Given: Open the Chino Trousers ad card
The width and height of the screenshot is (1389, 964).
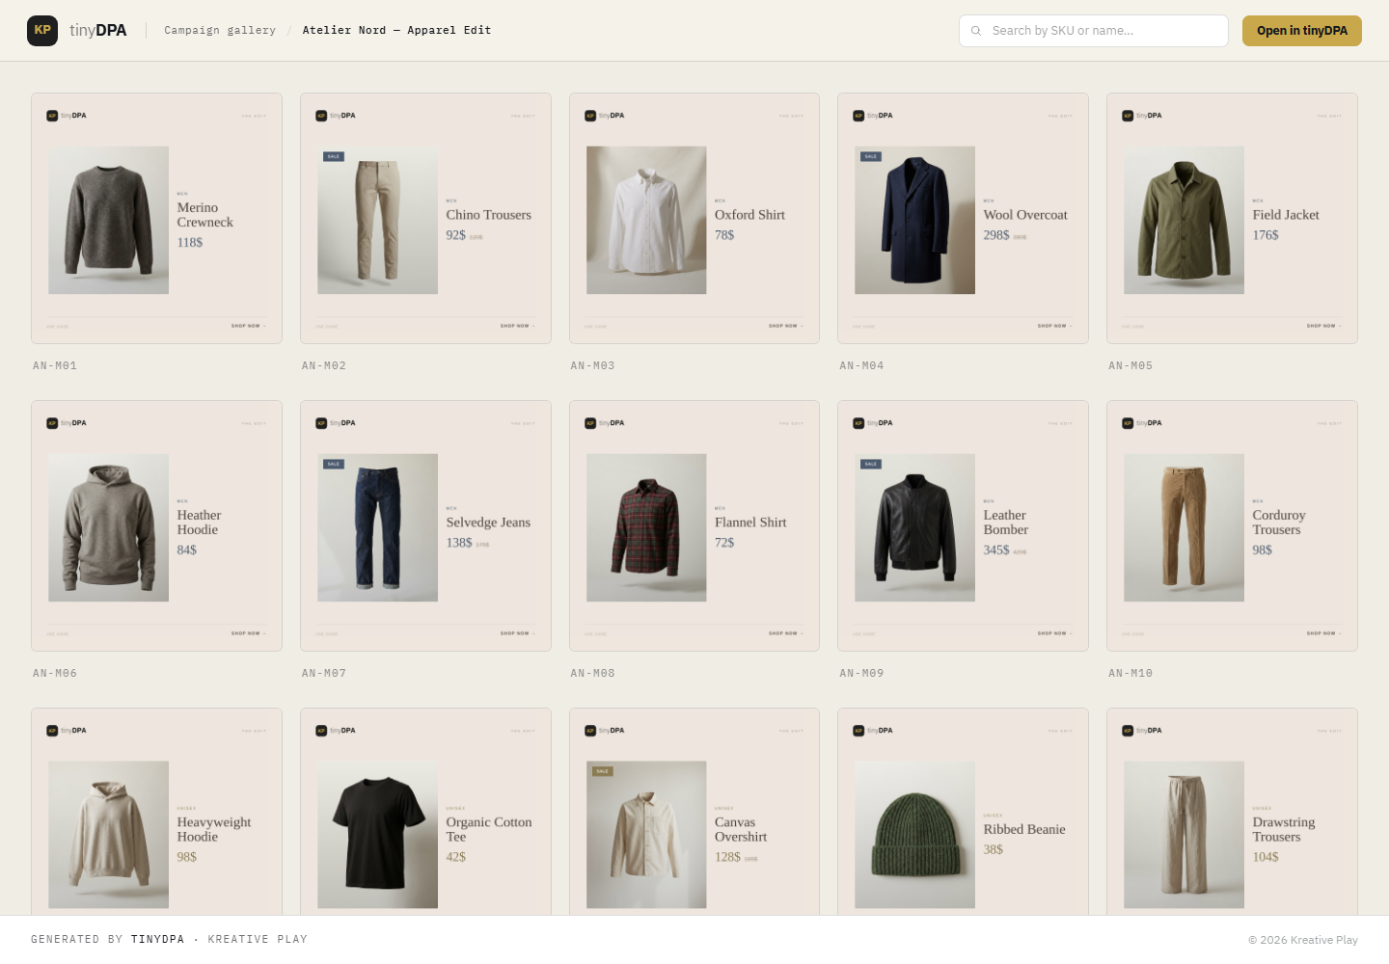Looking at the screenshot, I should point(425,219).
